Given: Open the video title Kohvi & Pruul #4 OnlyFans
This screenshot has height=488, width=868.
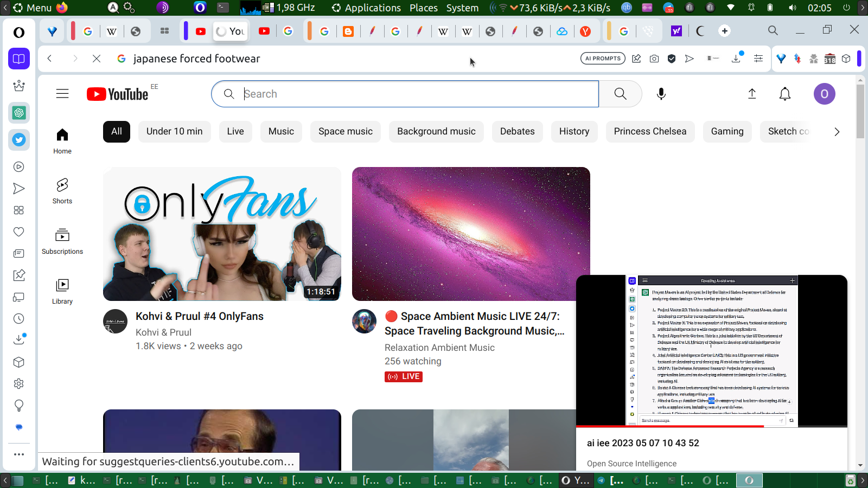Looking at the screenshot, I should (x=200, y=316).
